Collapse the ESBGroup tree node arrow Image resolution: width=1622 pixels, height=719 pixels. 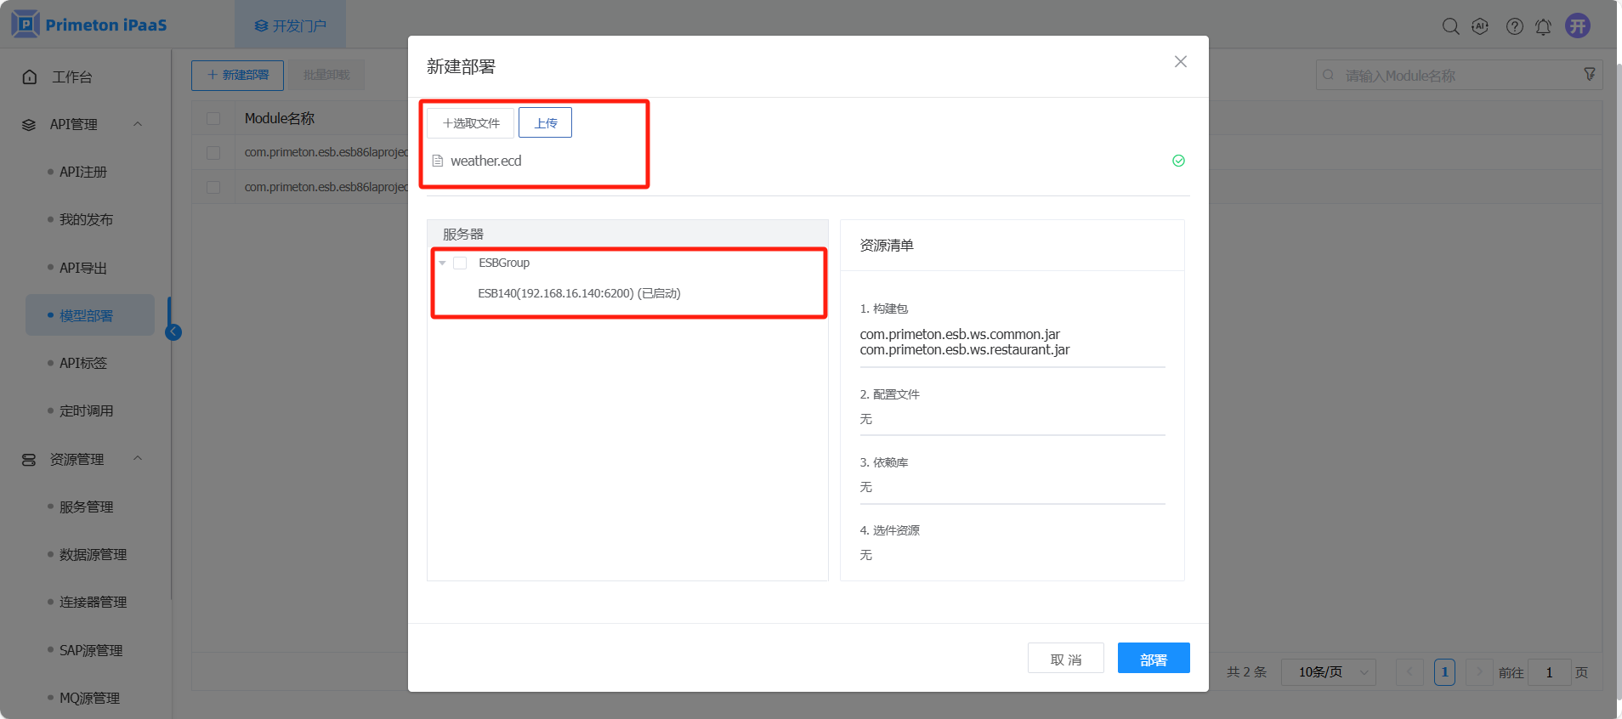[x=442, y=263]
